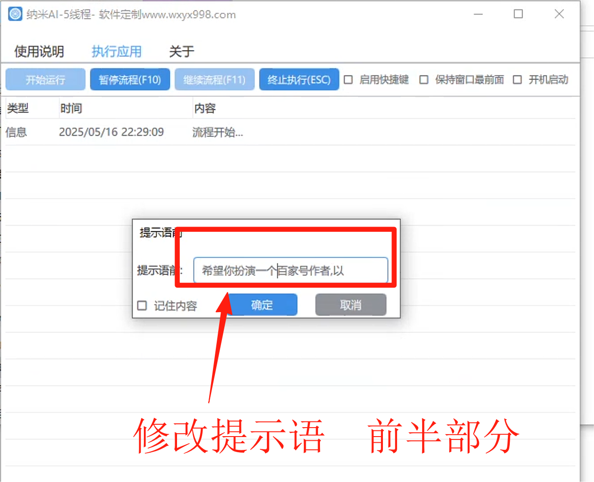Screen dimensions: 594x482
Task: Open the 使用说明 tab
Action: pos(39,51)
